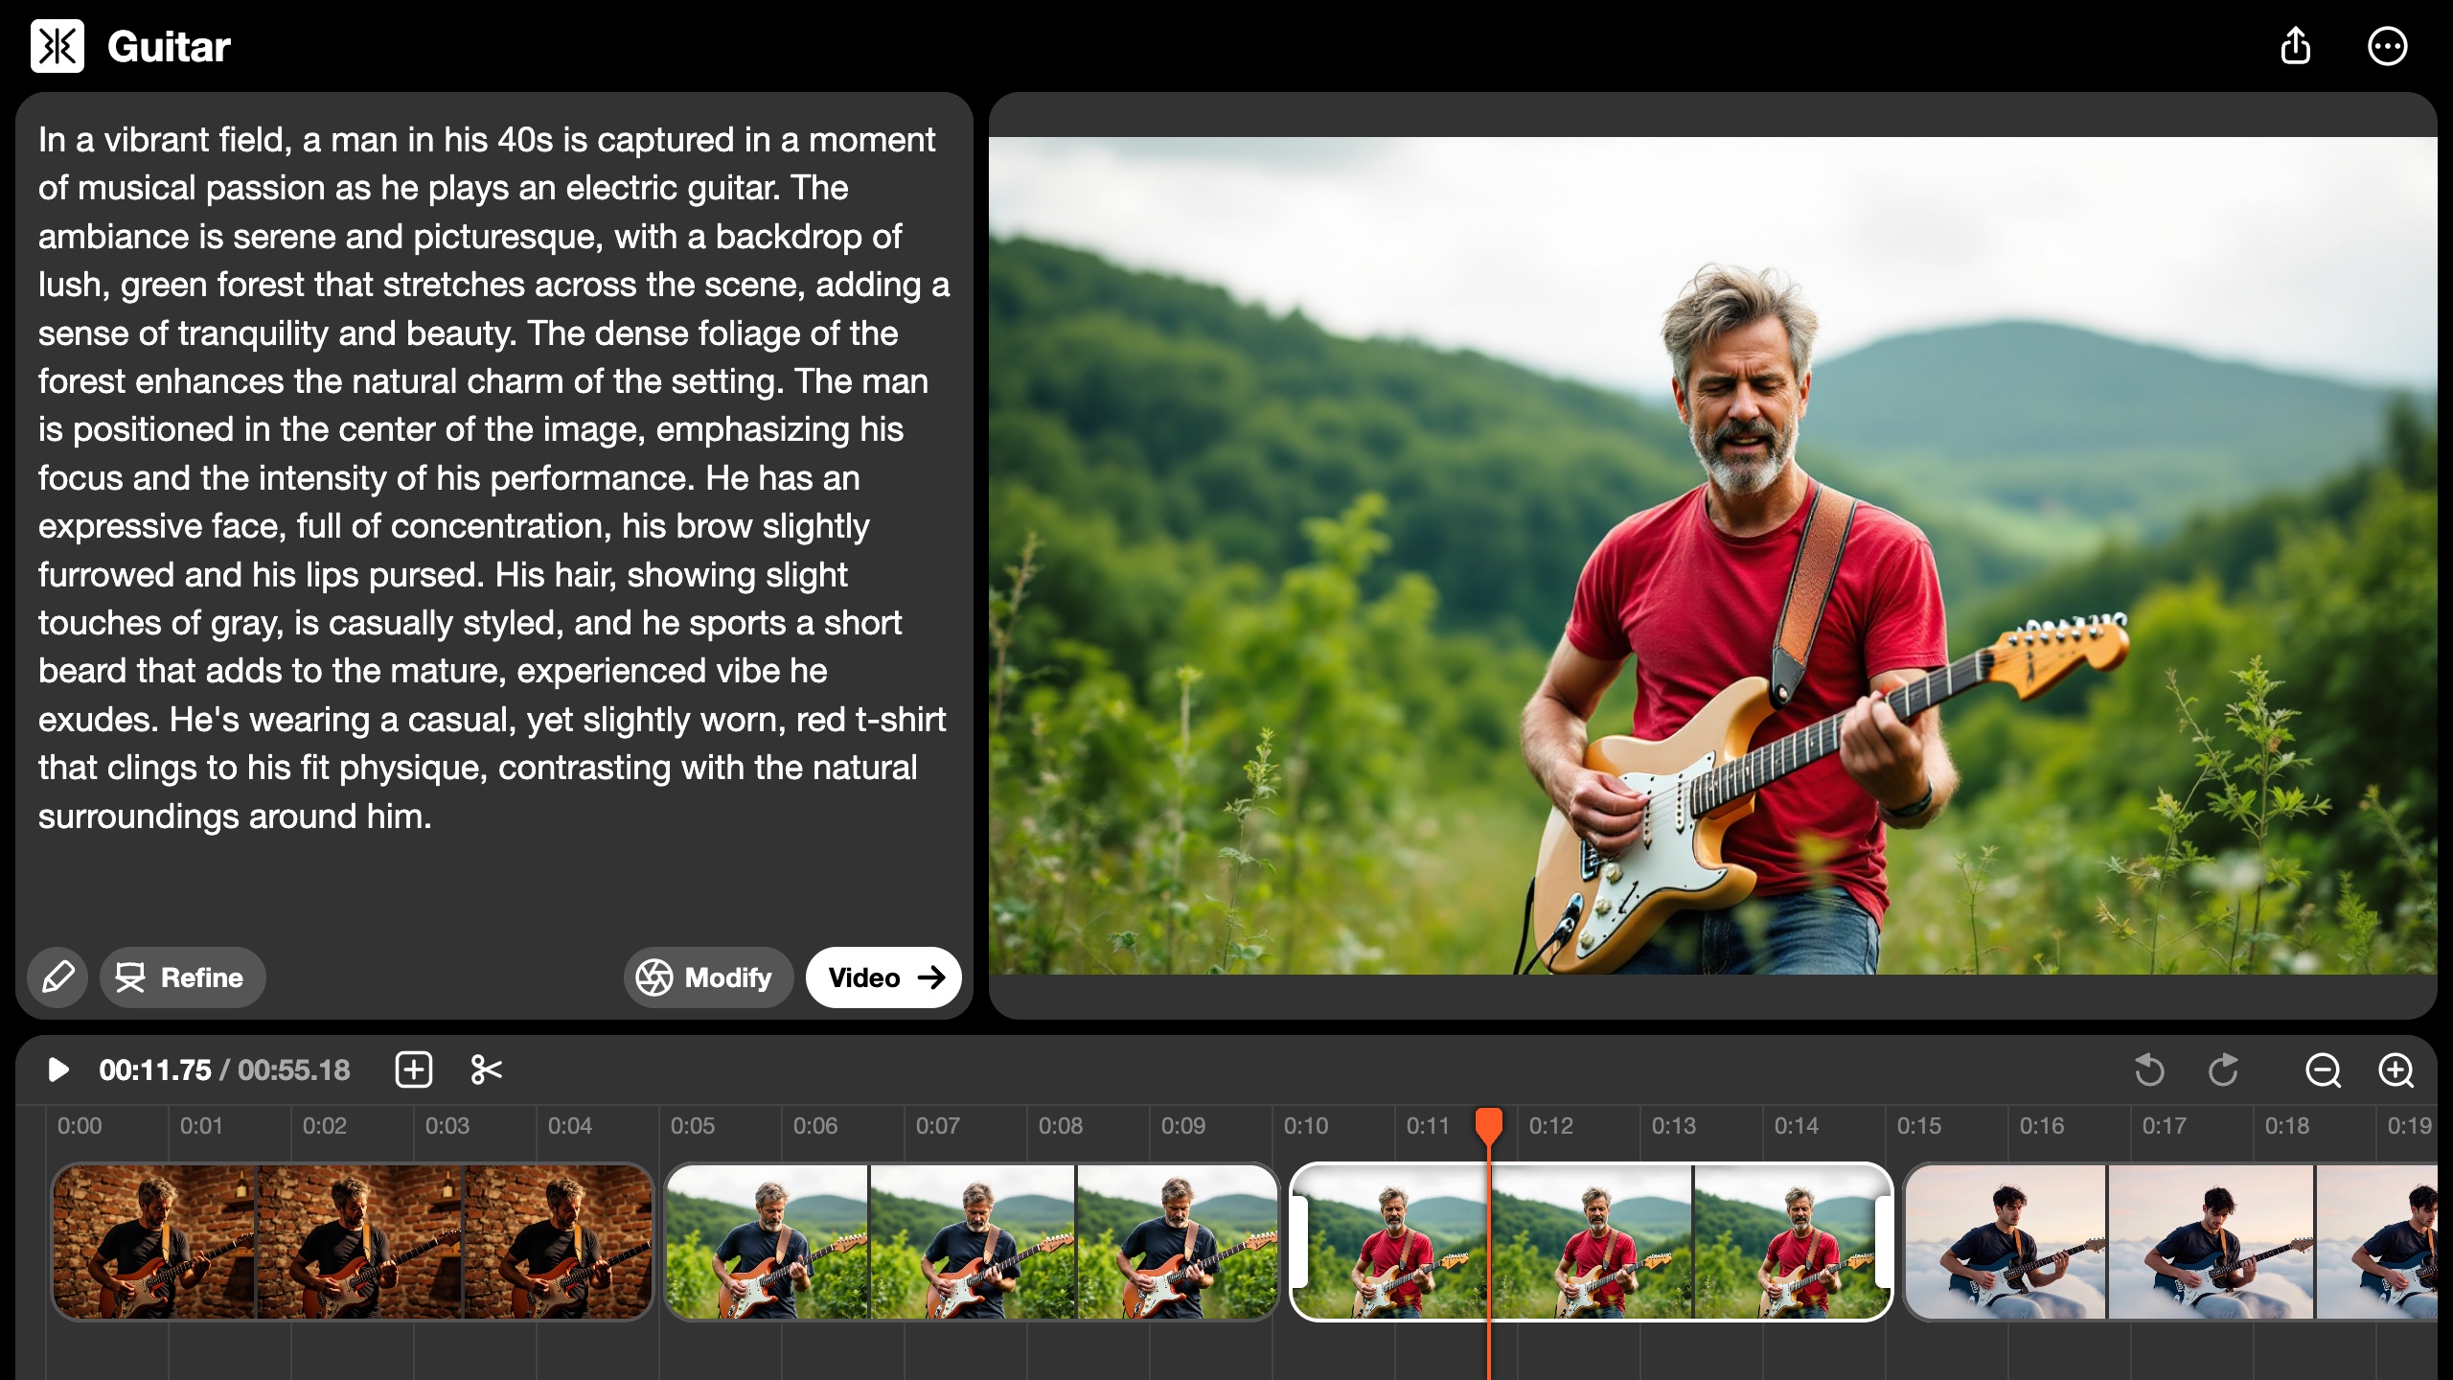Click the Guitar project title
This screenshot has height=1380, width=2453.
(x=169, y=46)
